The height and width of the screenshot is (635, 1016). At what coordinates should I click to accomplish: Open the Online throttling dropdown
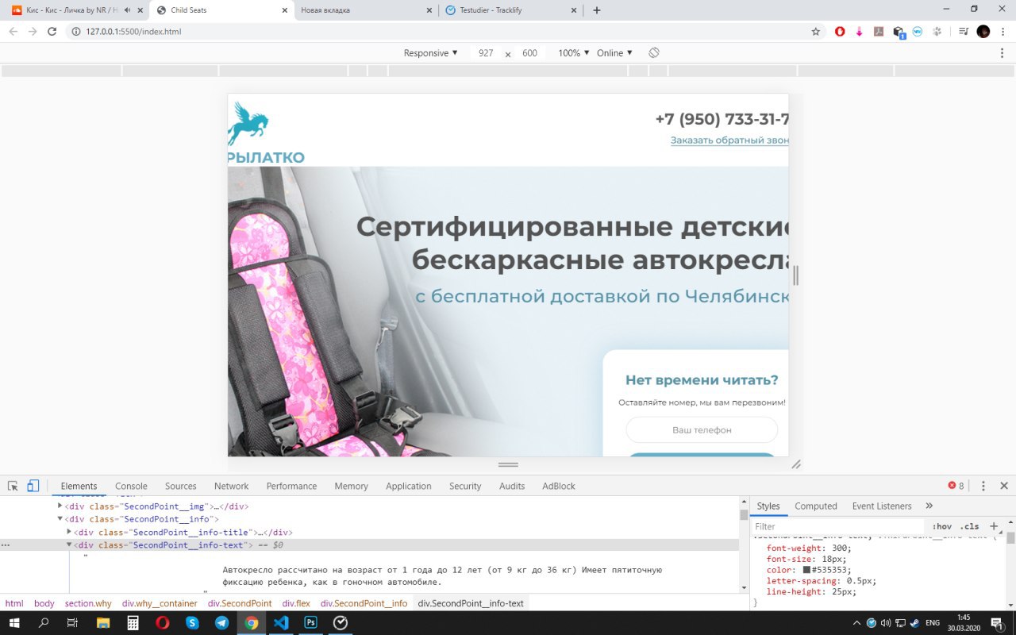coord(614,52)
